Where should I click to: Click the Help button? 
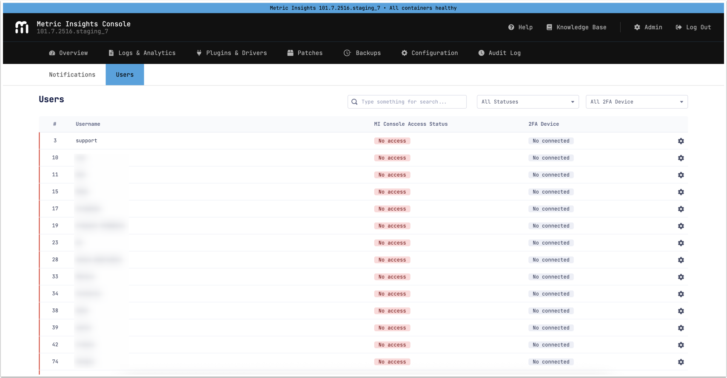pyautogui.click(x=520, y=27)
